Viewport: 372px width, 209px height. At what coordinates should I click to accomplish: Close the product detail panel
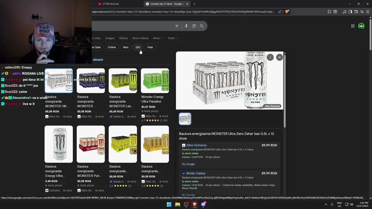point(280,57)
